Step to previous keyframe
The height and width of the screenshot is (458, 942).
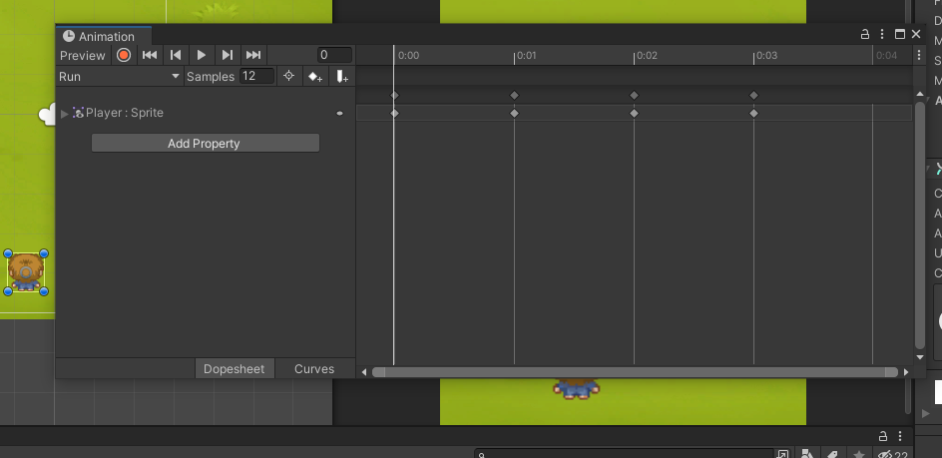(x=176, y=55)
